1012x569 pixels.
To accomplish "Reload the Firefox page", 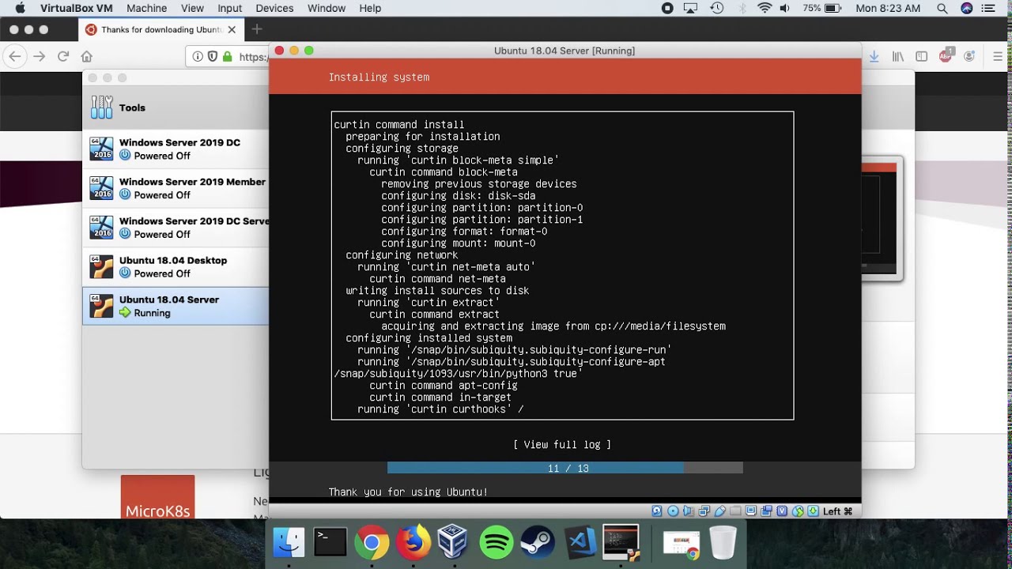I will (63, 56).
